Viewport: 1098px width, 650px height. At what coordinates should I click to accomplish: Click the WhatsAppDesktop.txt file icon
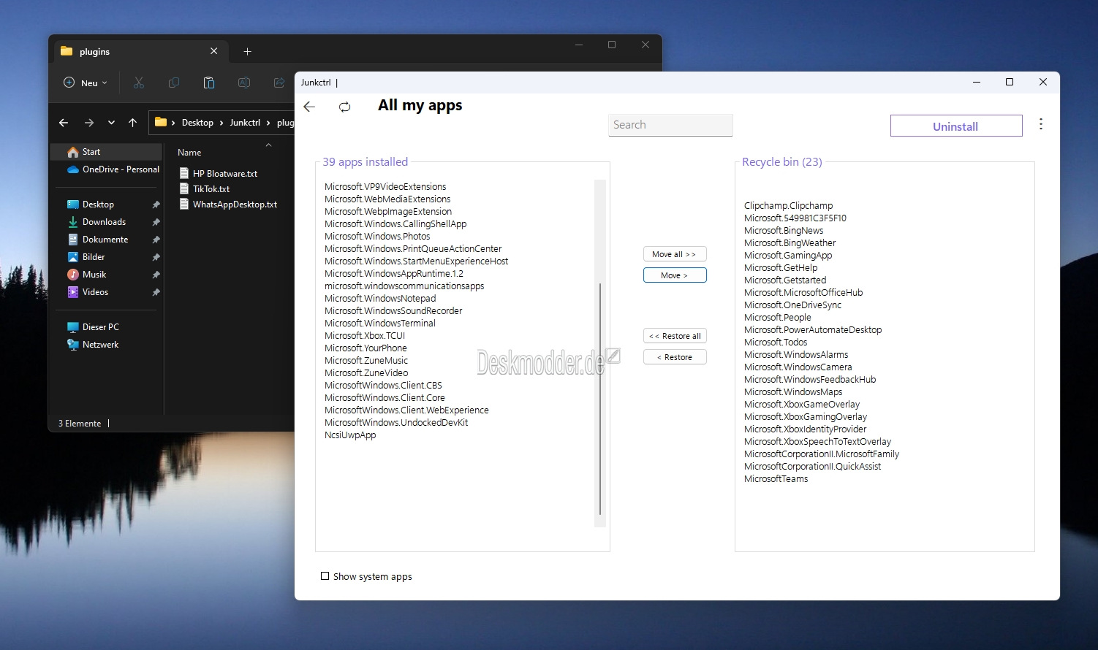(x=184, y=204)
